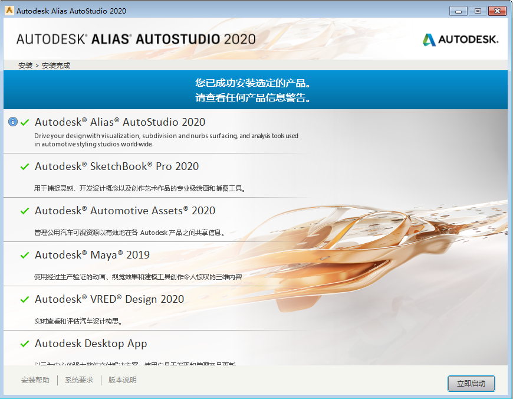Click the blue info icon beside Alias AutoStudio
The height and width of the screenshot is (399, 513).
coord(13,122)
